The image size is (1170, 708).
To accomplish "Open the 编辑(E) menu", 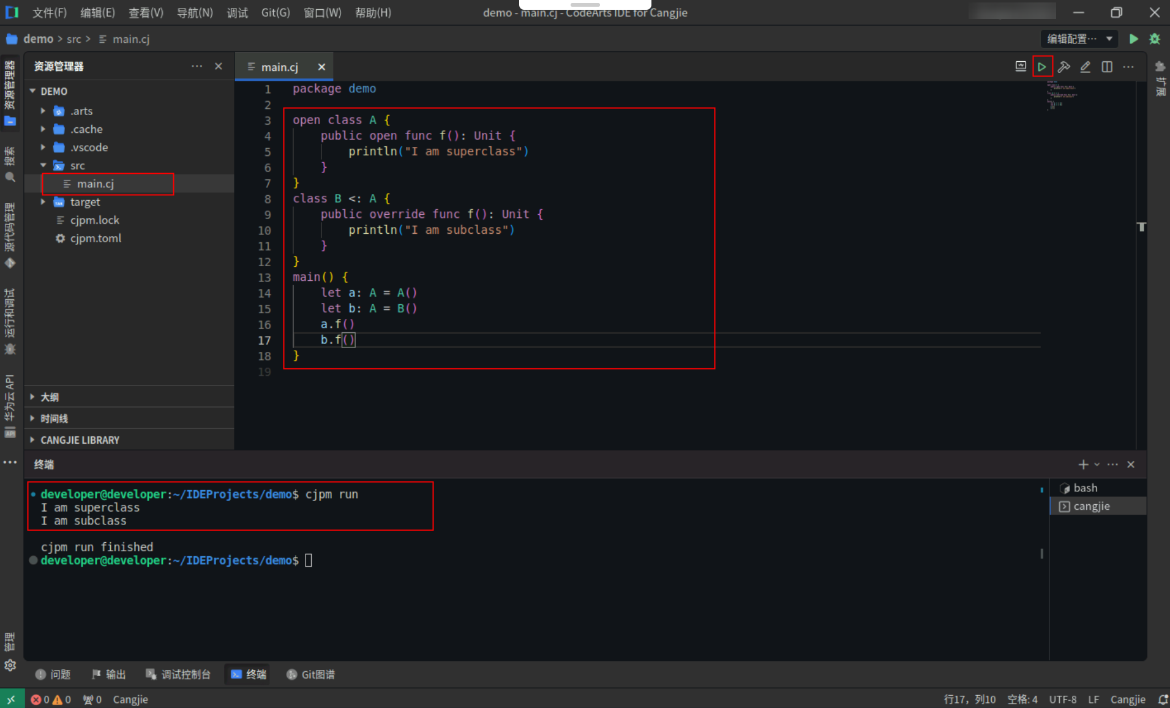I will pyautogui.click(x=97, y=13).
